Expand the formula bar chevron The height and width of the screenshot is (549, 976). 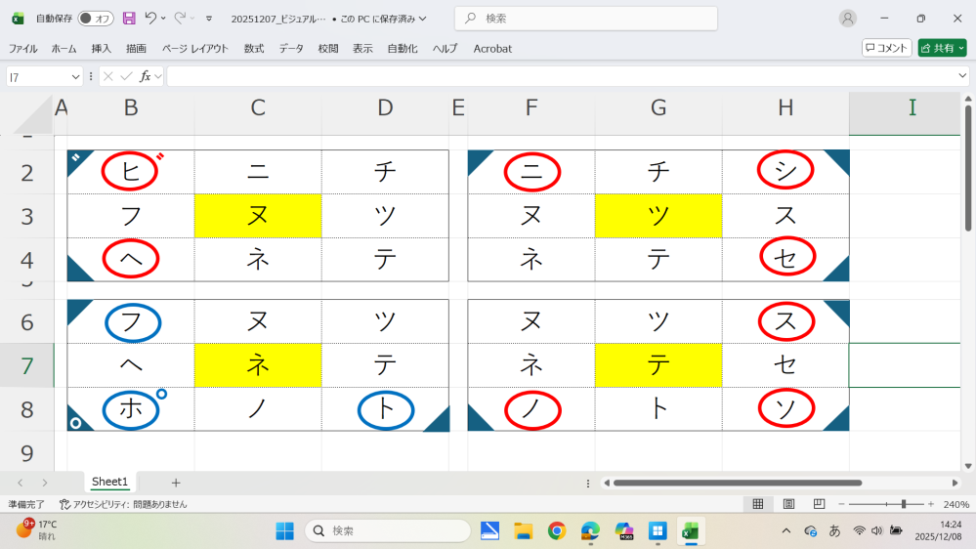(962, 76)
